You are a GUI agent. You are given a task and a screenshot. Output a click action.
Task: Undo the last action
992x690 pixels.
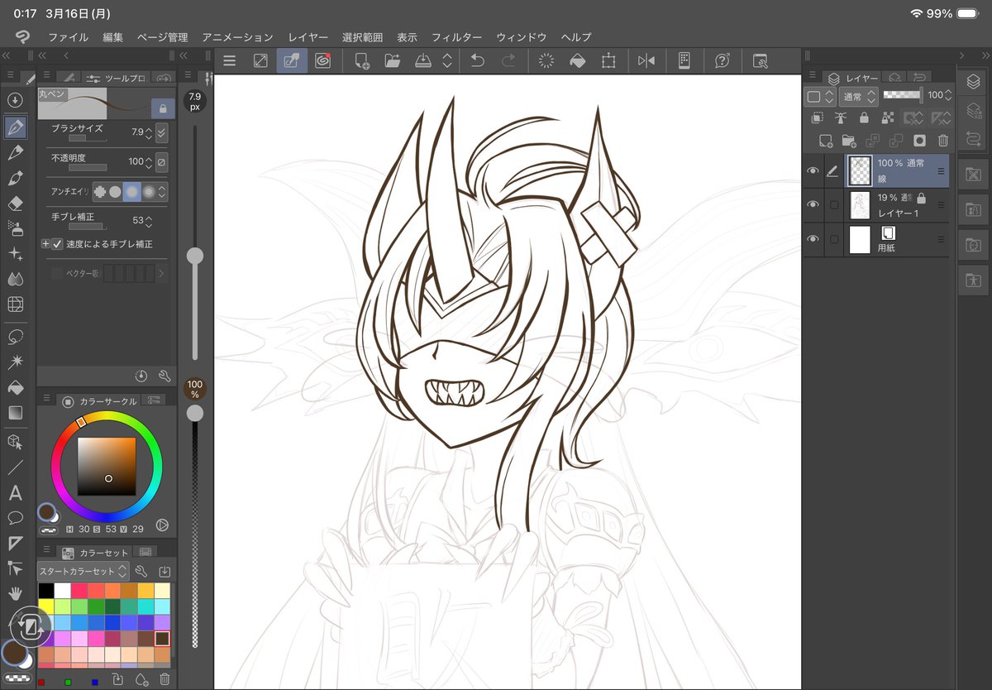pyautogui.click(x=477, y=60)
